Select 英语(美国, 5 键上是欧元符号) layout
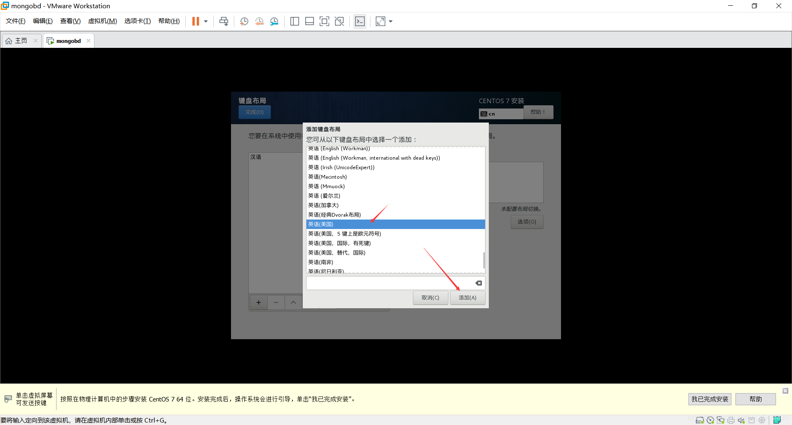 [x=396, y=234]
